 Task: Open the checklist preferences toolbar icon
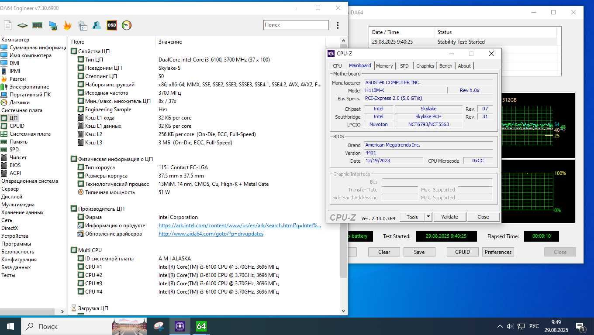click(83, 25)
